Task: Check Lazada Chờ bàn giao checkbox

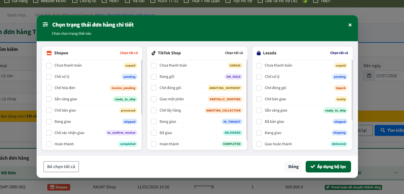Action: tap(259, 99)
